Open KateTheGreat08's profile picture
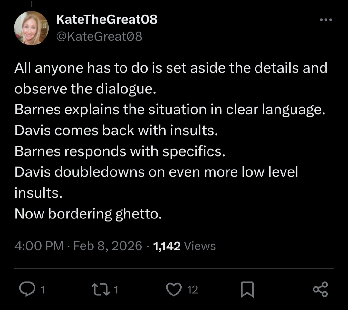 pyautogui.click(x=31, y=28)
